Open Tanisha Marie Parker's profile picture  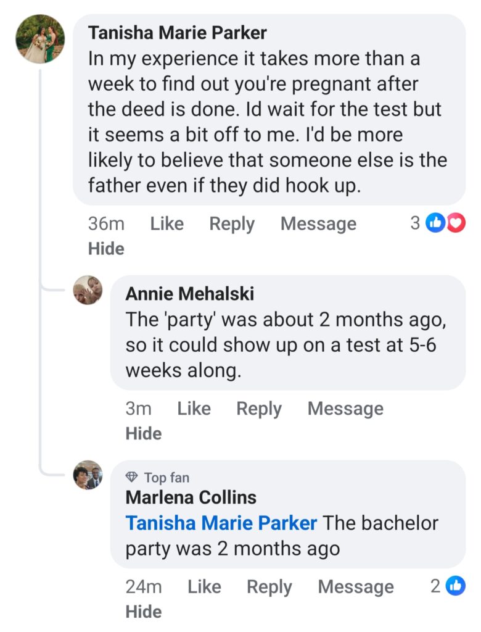[40, 39]
